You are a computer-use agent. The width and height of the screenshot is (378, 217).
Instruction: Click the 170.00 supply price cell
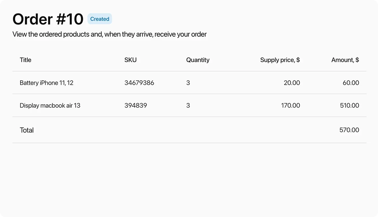(x=290, y=105)
